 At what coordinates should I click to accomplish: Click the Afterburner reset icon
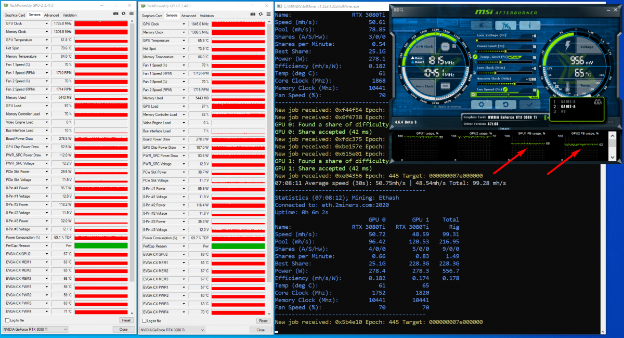tap(505, 105)
